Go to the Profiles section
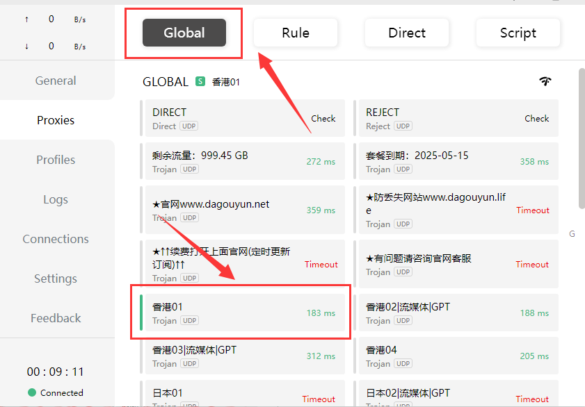The image size is (585, 407). [x=56, y=160]
